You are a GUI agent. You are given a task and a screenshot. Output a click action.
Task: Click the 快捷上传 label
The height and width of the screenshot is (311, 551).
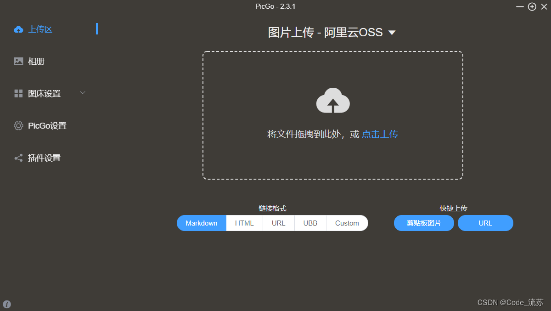pyautogui.click(x=454, y=208)
